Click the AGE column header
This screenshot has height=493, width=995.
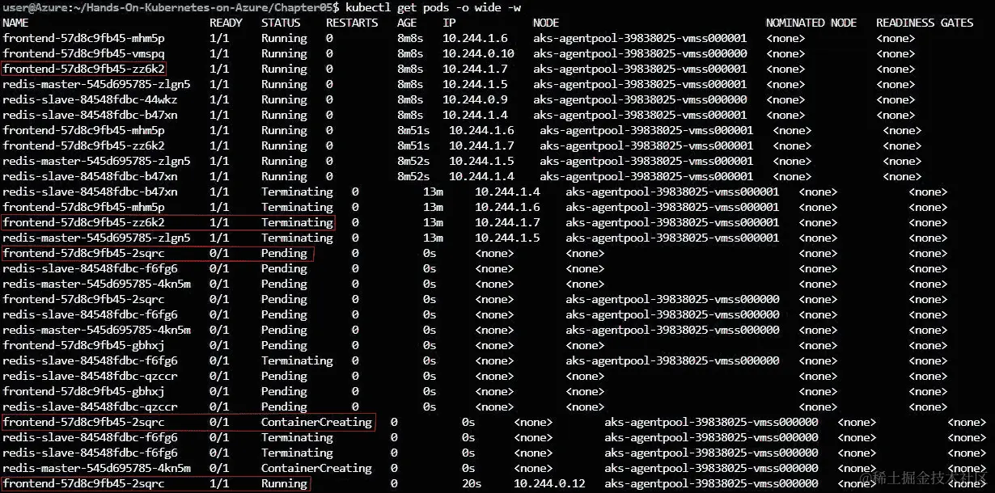click(407, 23)
